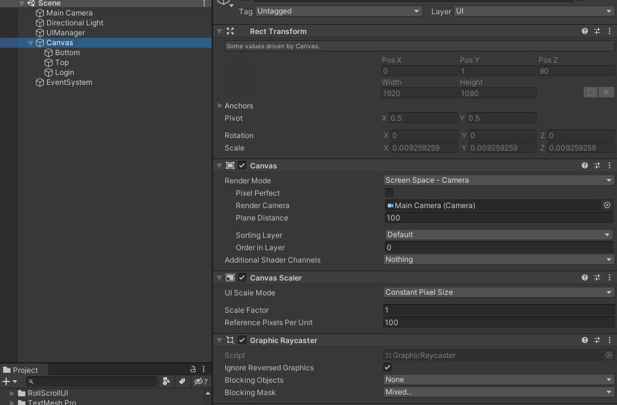Viewport: 617px width, 405px height.
Task: Expand the RollScrollUI folder
Action: (12, 393)
